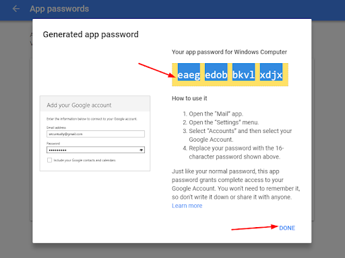The width and height of the screenshot is (345, 258).
Task: Check 'Include your Google contacts and calendars'
Action: click(49, 160)
